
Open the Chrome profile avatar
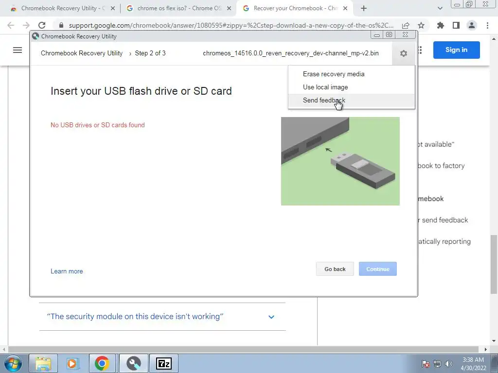coord(472,25)
